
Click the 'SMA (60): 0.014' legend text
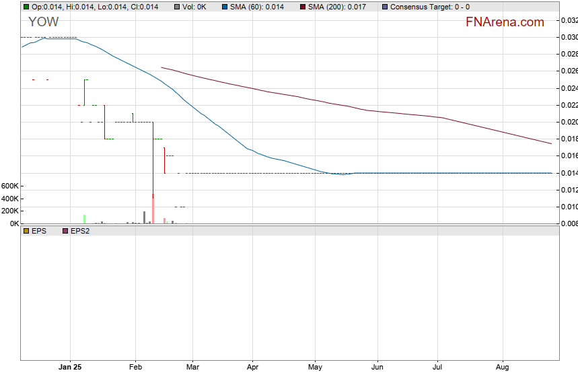point(258,7)
